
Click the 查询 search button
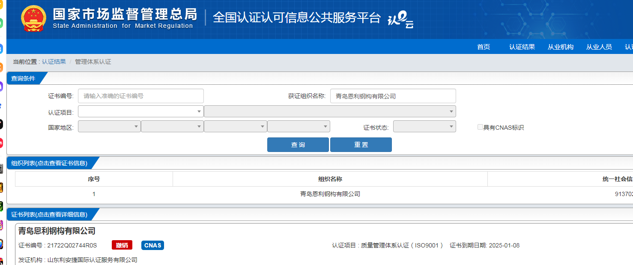(298, 145)
